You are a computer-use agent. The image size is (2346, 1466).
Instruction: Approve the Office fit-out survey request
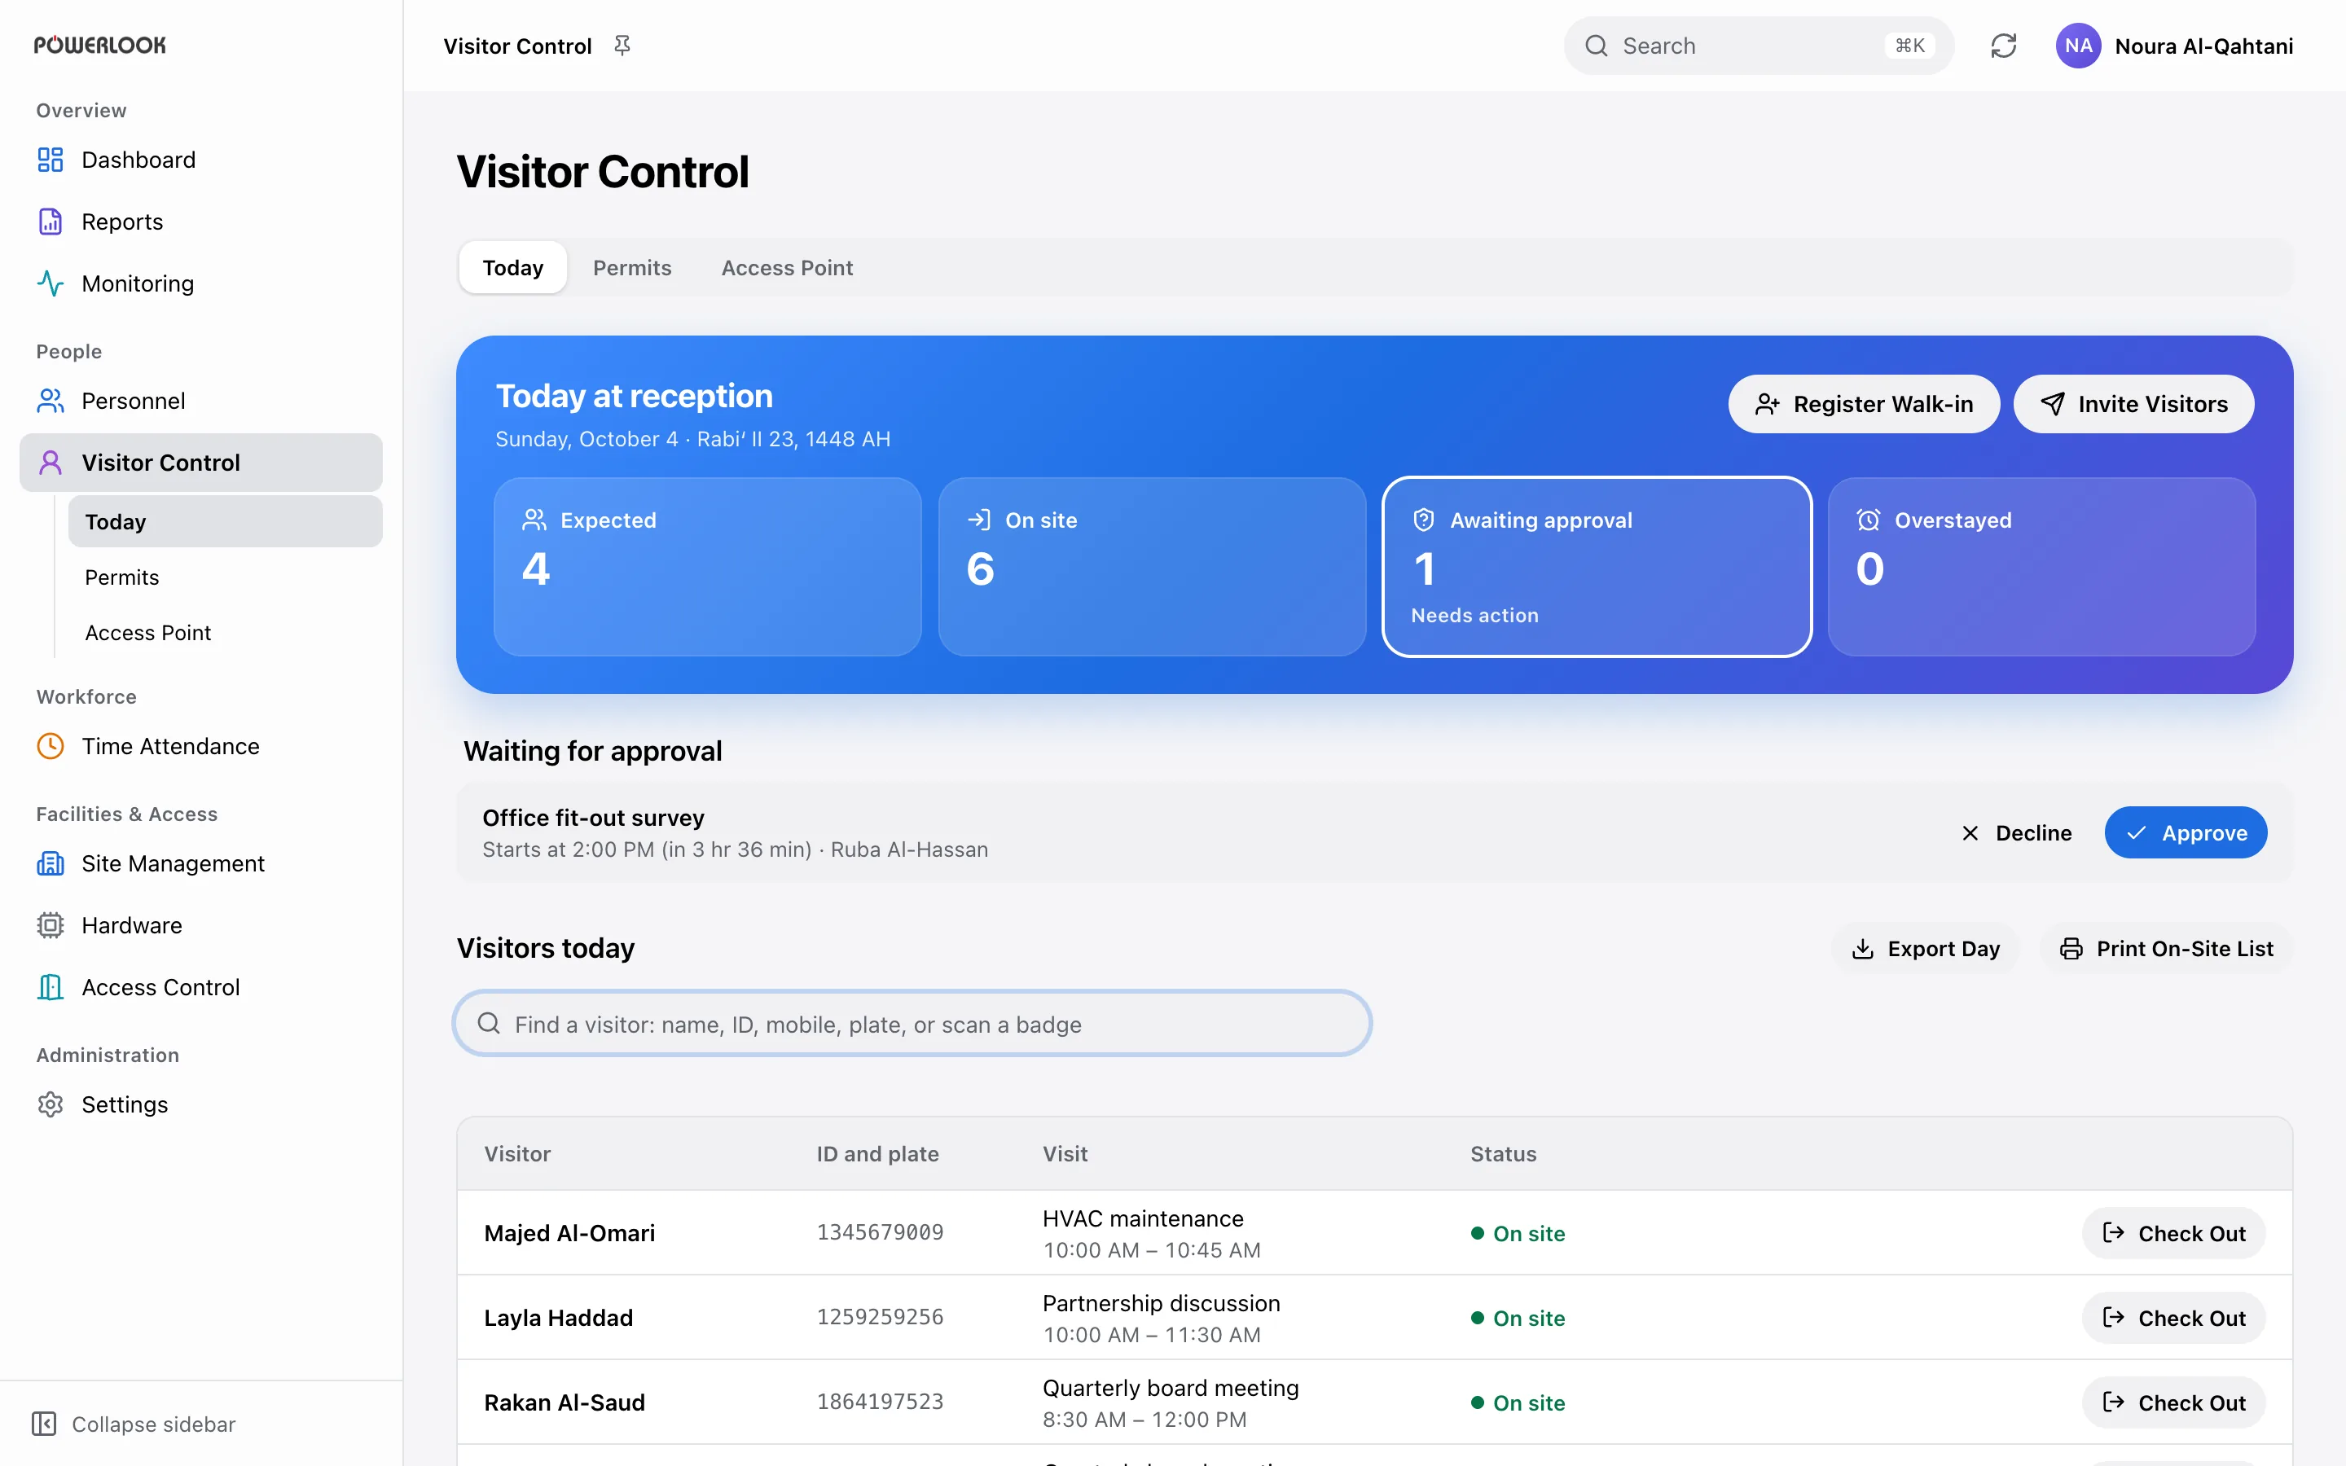(2186, 833)
